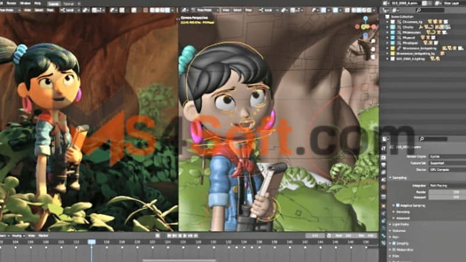
Task: Open the Render Engine dropdown showing Cycles
Action: tap(447, 156)
